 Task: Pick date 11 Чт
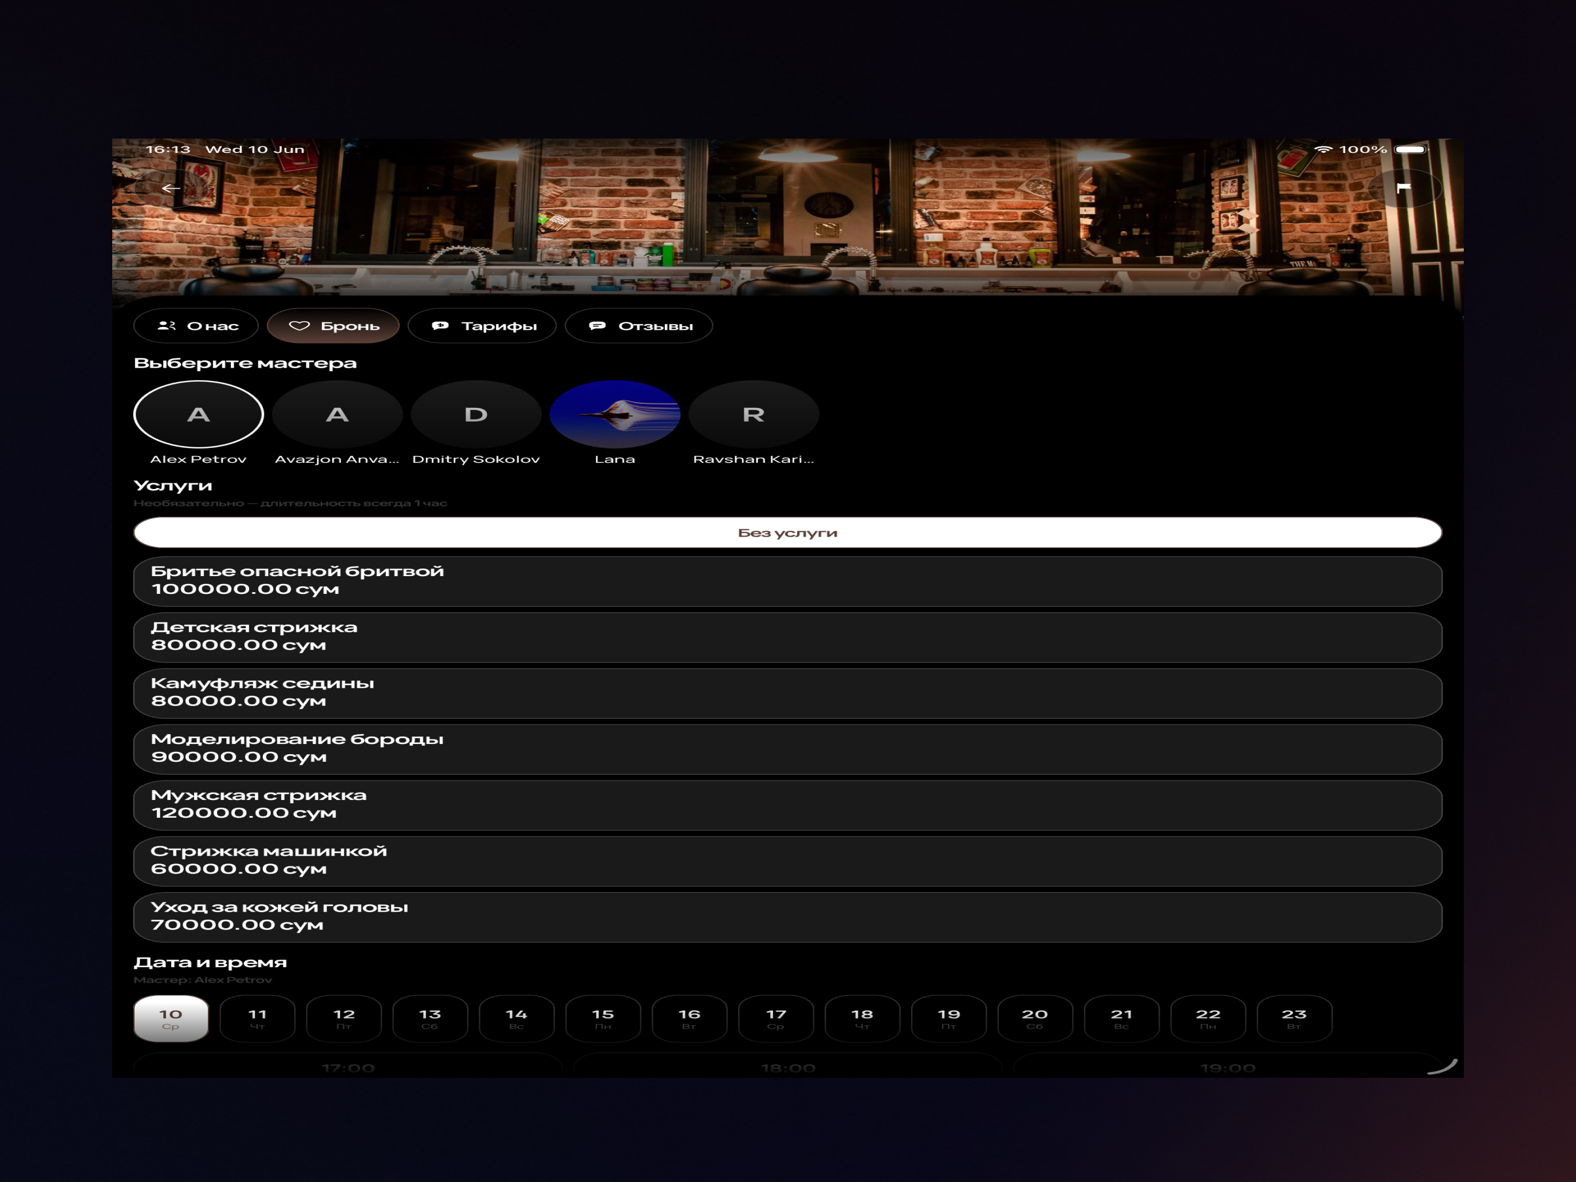coord(257,1019)
